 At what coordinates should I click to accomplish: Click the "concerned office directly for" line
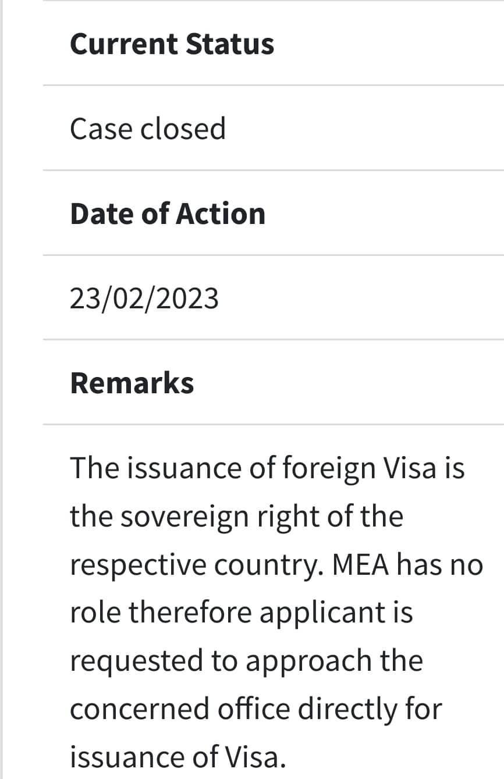(256, 709)
